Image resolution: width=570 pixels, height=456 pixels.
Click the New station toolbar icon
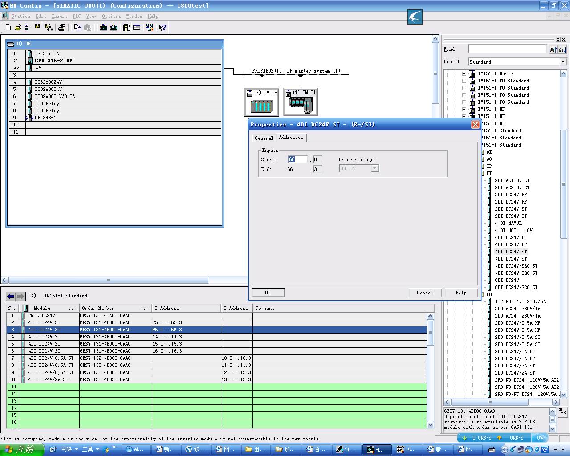[8, 28]
